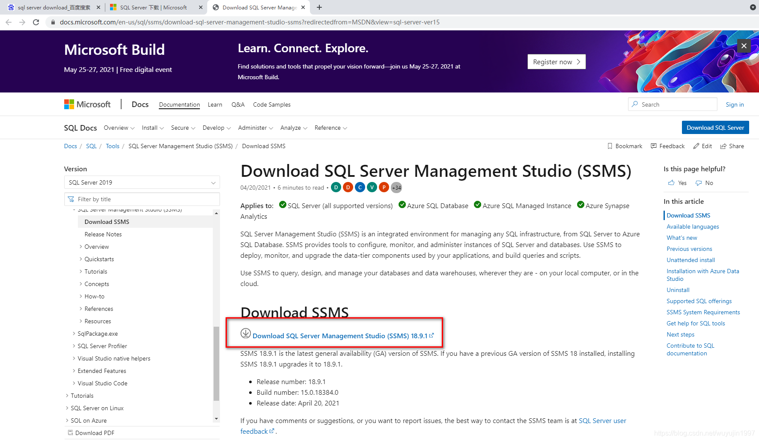Image resolution: width=759 pixels, height=441 pixels.
Task: Click the browser Back arrow
Action: point(9,22)
